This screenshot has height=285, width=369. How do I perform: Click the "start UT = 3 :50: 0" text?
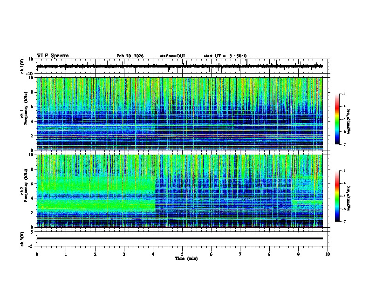225,56
